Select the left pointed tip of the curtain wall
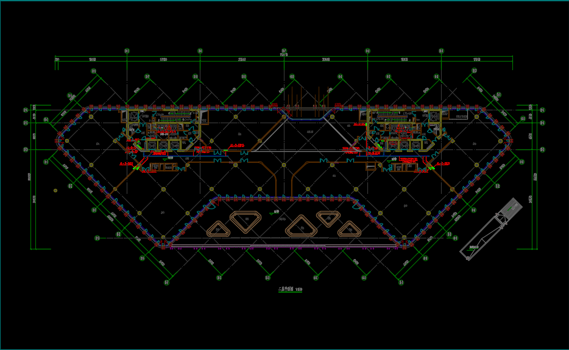569x350 pixels. [58, 140]
